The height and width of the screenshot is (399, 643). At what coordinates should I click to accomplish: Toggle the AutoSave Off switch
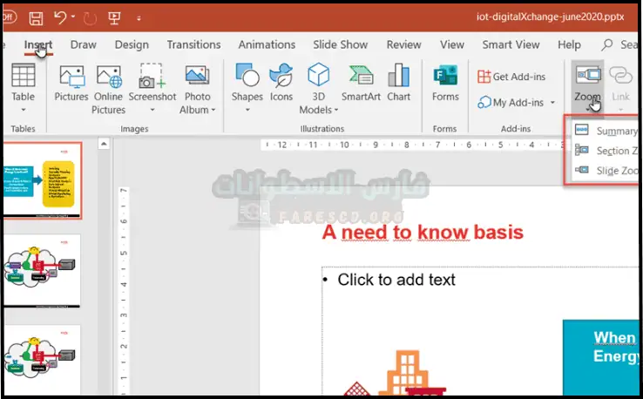[x=9, y=17]
